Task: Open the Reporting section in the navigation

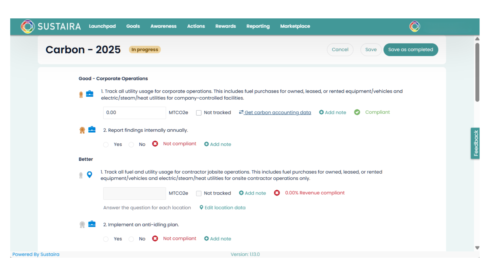Action: (x=258, y=26)
